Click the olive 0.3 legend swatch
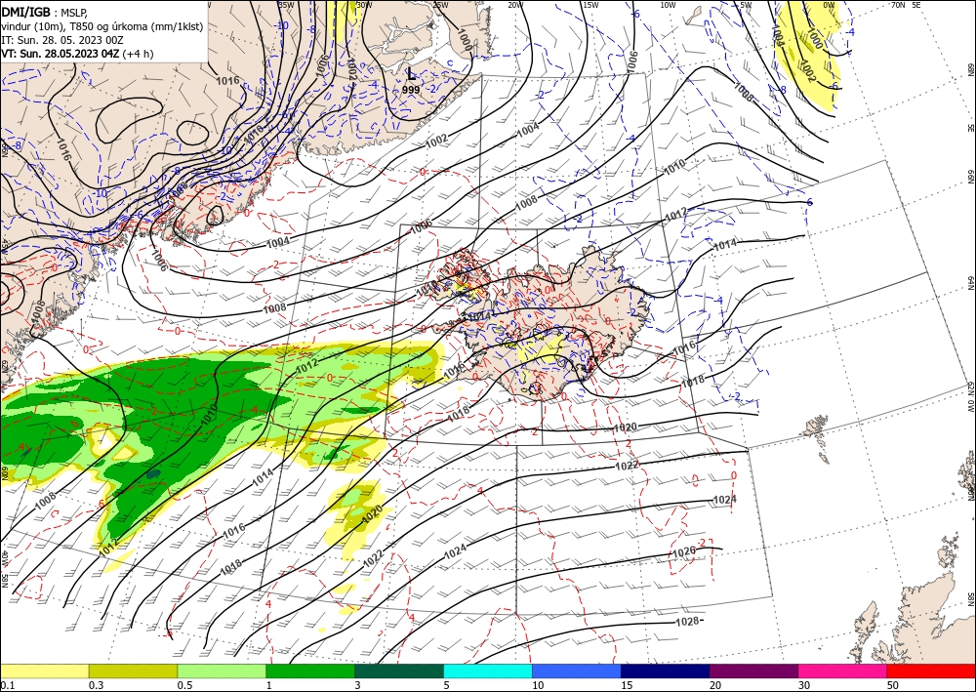Image resolution: width=976 pixels, height=692 pixels. click(x=133, y=671)
